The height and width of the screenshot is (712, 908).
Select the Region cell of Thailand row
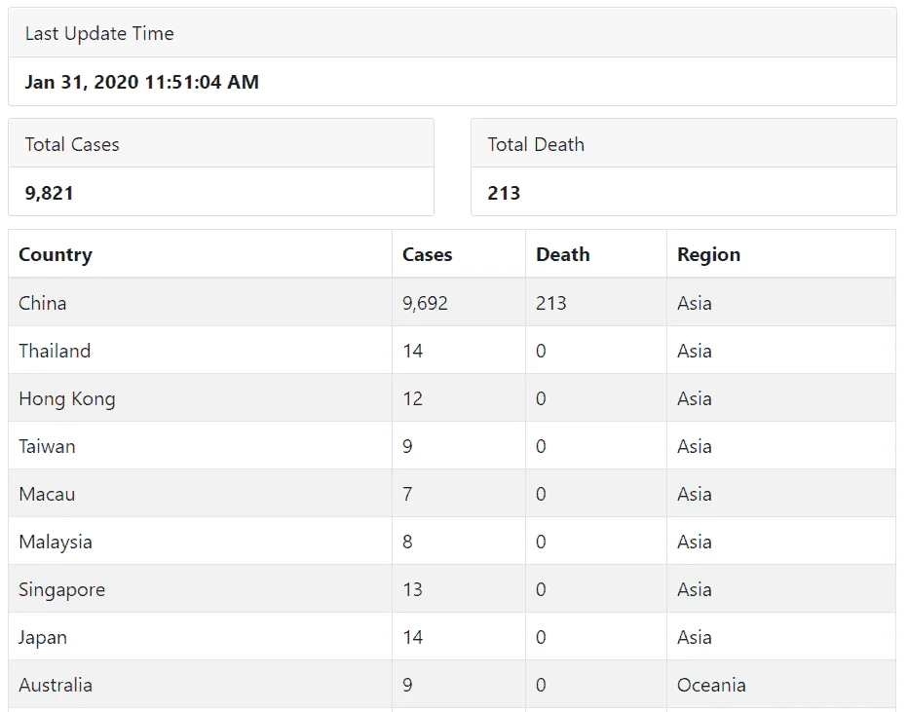pyautogui.click(x=781, y=351)
